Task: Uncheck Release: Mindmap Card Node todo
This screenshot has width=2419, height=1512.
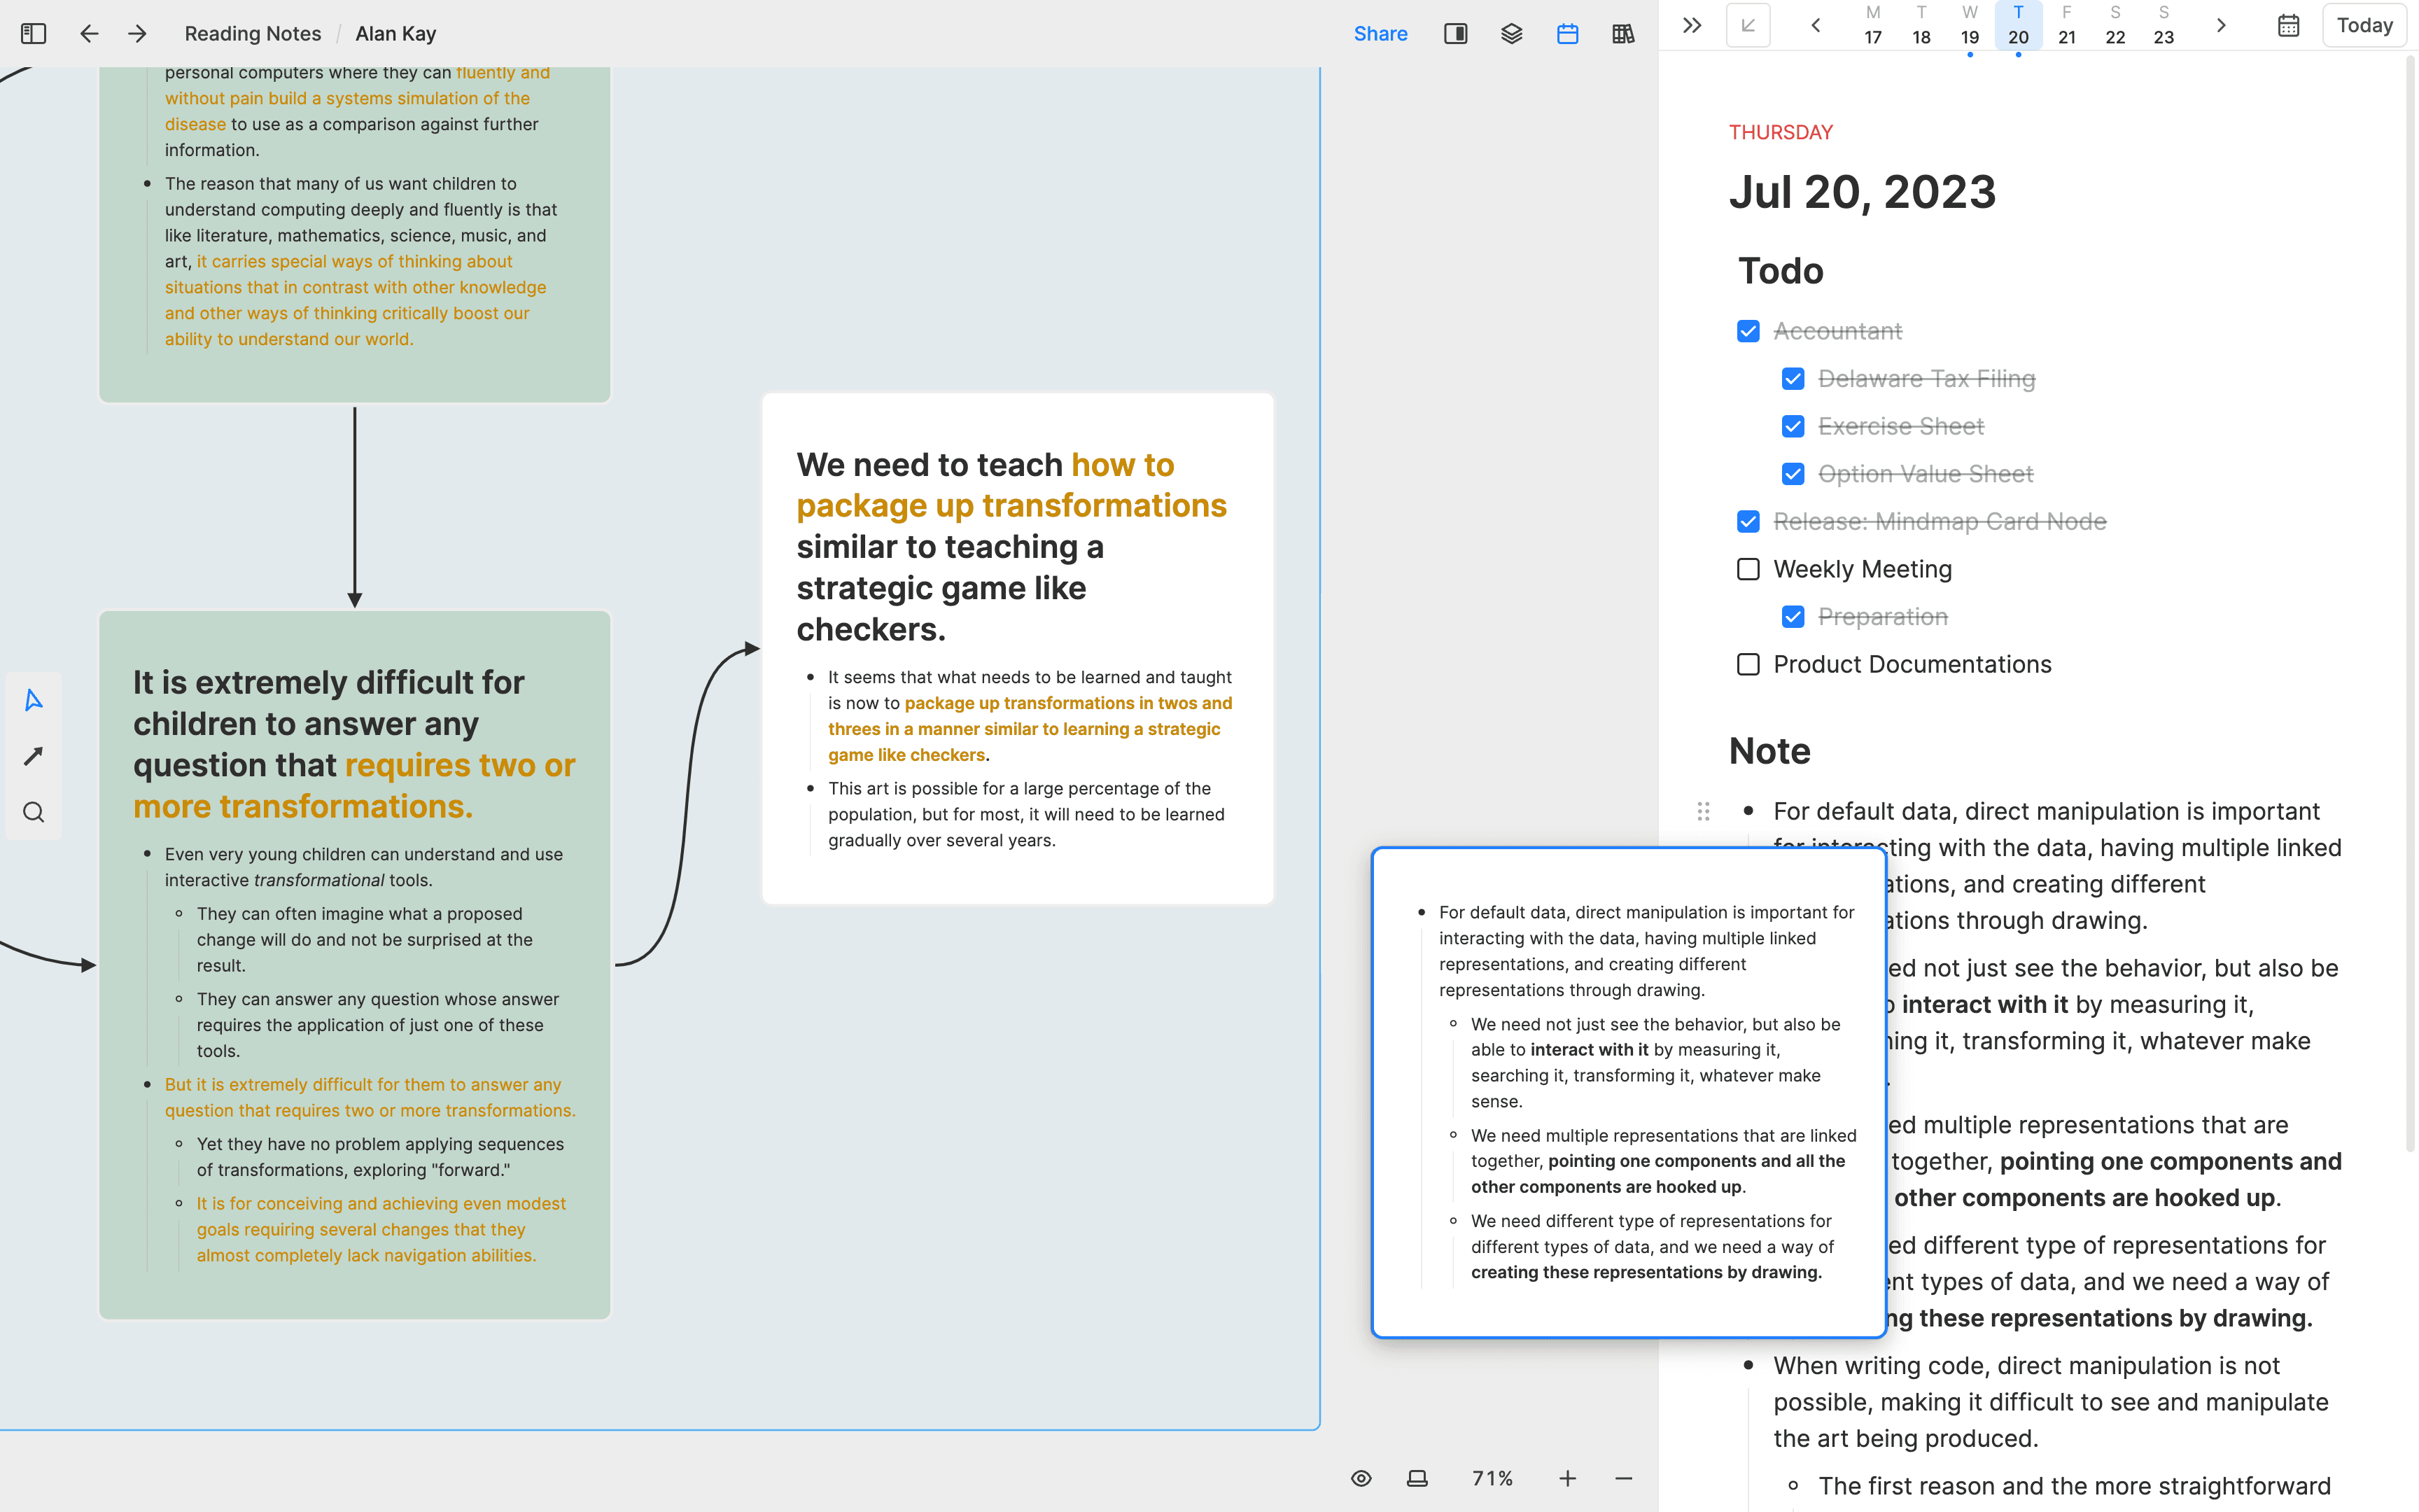Action: tap(1748, 521)
